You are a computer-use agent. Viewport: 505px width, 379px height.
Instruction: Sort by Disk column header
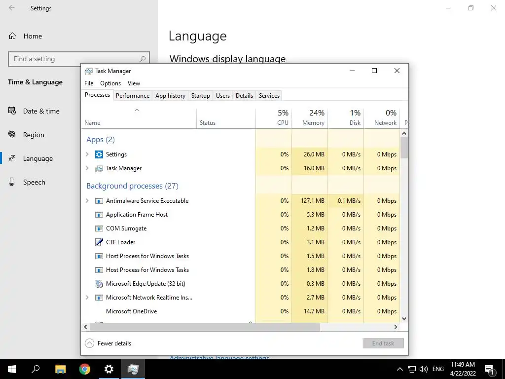point(346,118)
